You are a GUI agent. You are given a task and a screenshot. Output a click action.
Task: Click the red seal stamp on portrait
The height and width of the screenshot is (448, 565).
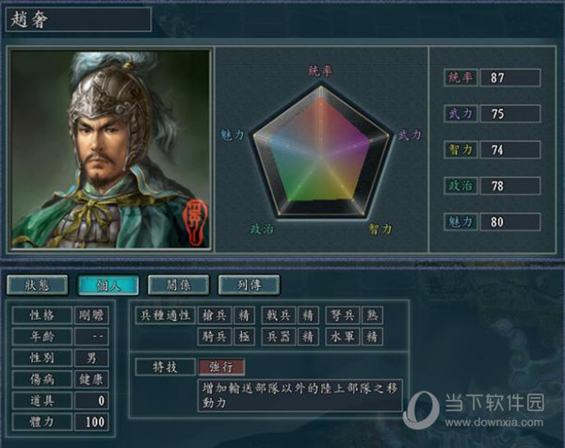[195, 222]
